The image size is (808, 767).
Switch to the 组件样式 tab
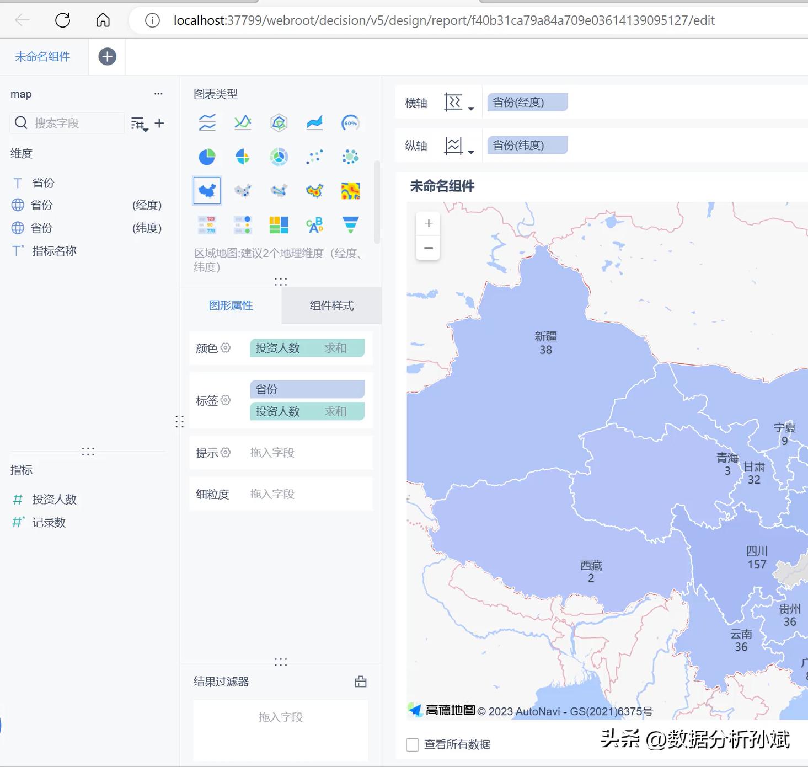pyautogui.click(x=331, y=305)
